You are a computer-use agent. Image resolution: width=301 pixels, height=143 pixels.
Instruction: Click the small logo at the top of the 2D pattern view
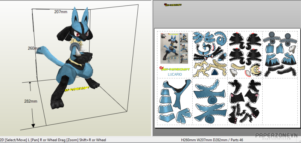point(173,4)
